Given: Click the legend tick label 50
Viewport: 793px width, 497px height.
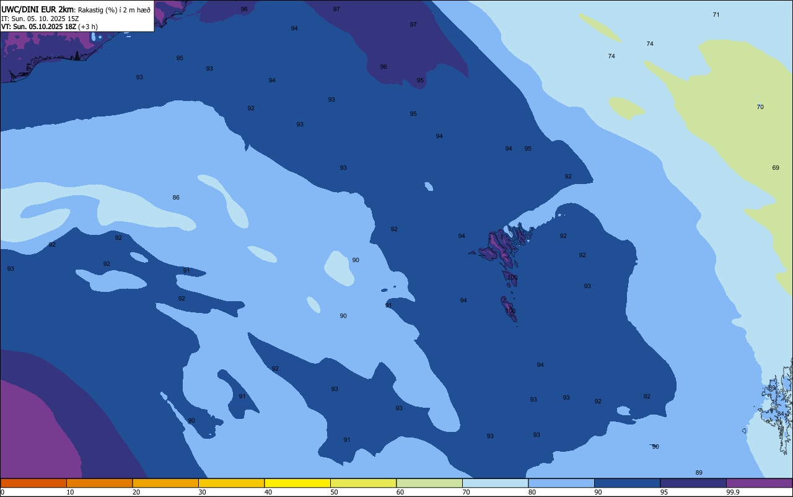Looking at the screenshot, I should tap(335, 492).
